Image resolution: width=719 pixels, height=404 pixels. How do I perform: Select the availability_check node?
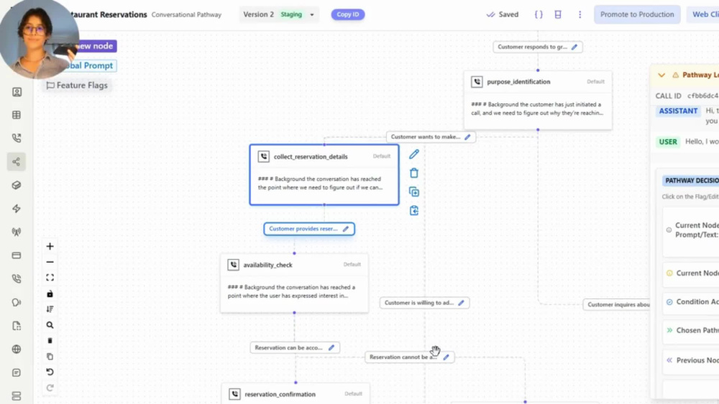(x=294, y=283)
